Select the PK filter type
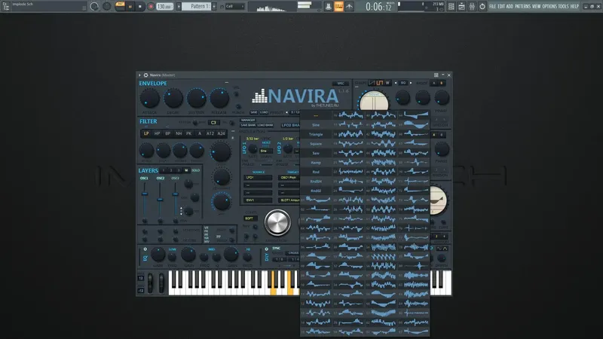This screenshot has width=603, height=339. [189, 133]
